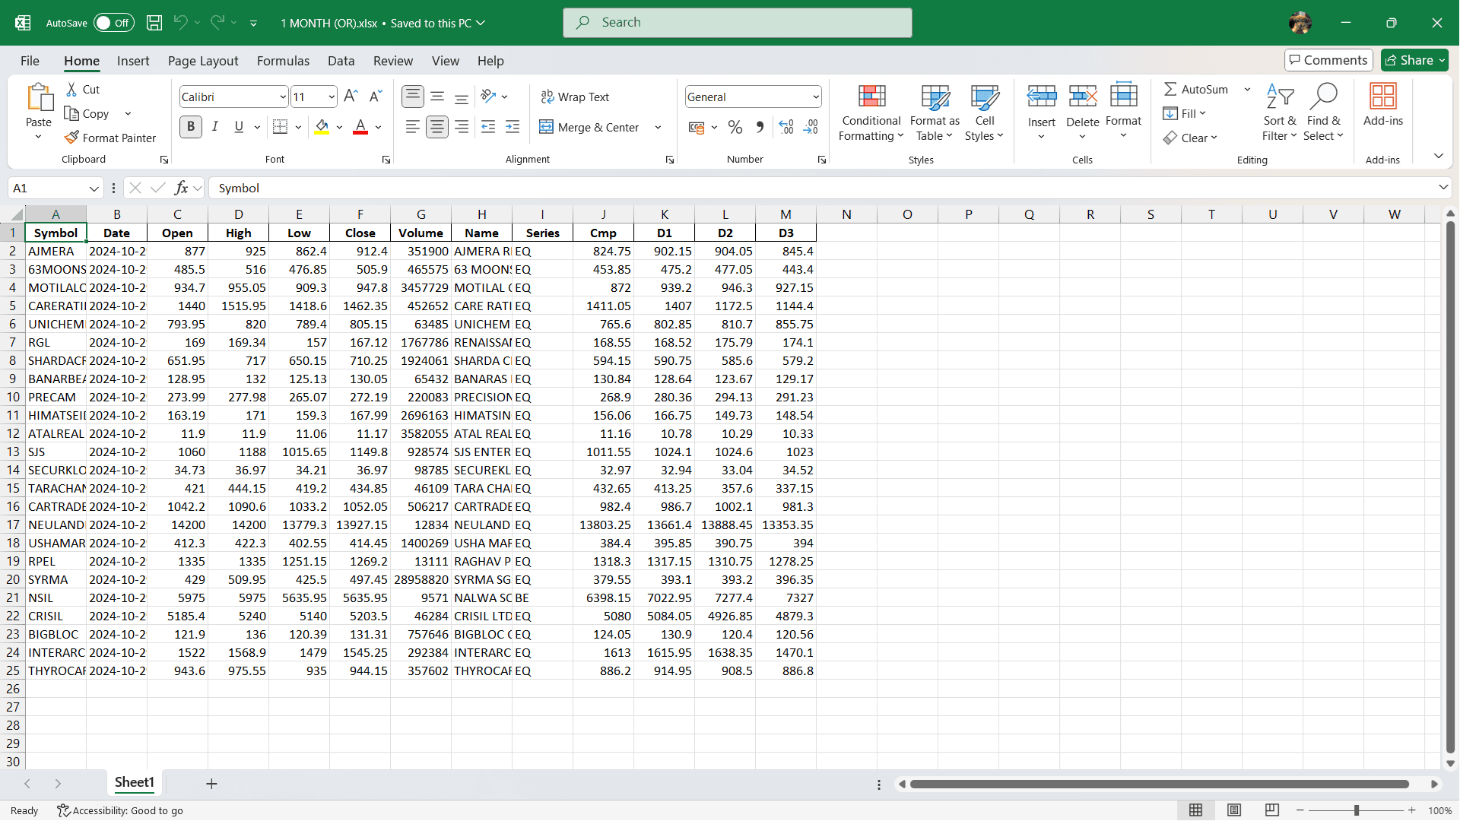Toggle AutoSave off switch
This screenshot has height=821, width=1460.
coord(114,23)
